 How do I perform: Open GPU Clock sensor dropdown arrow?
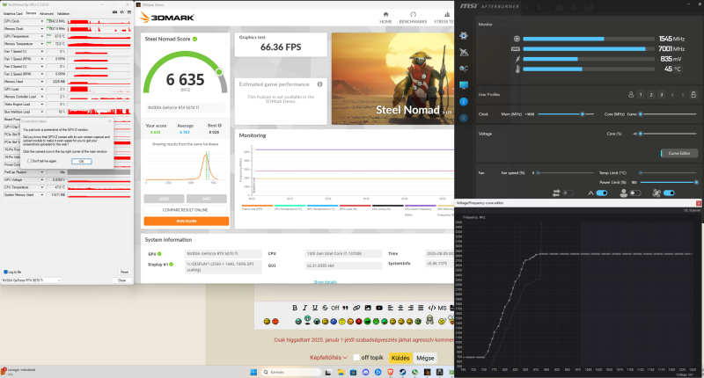click(x=42, y=21)
